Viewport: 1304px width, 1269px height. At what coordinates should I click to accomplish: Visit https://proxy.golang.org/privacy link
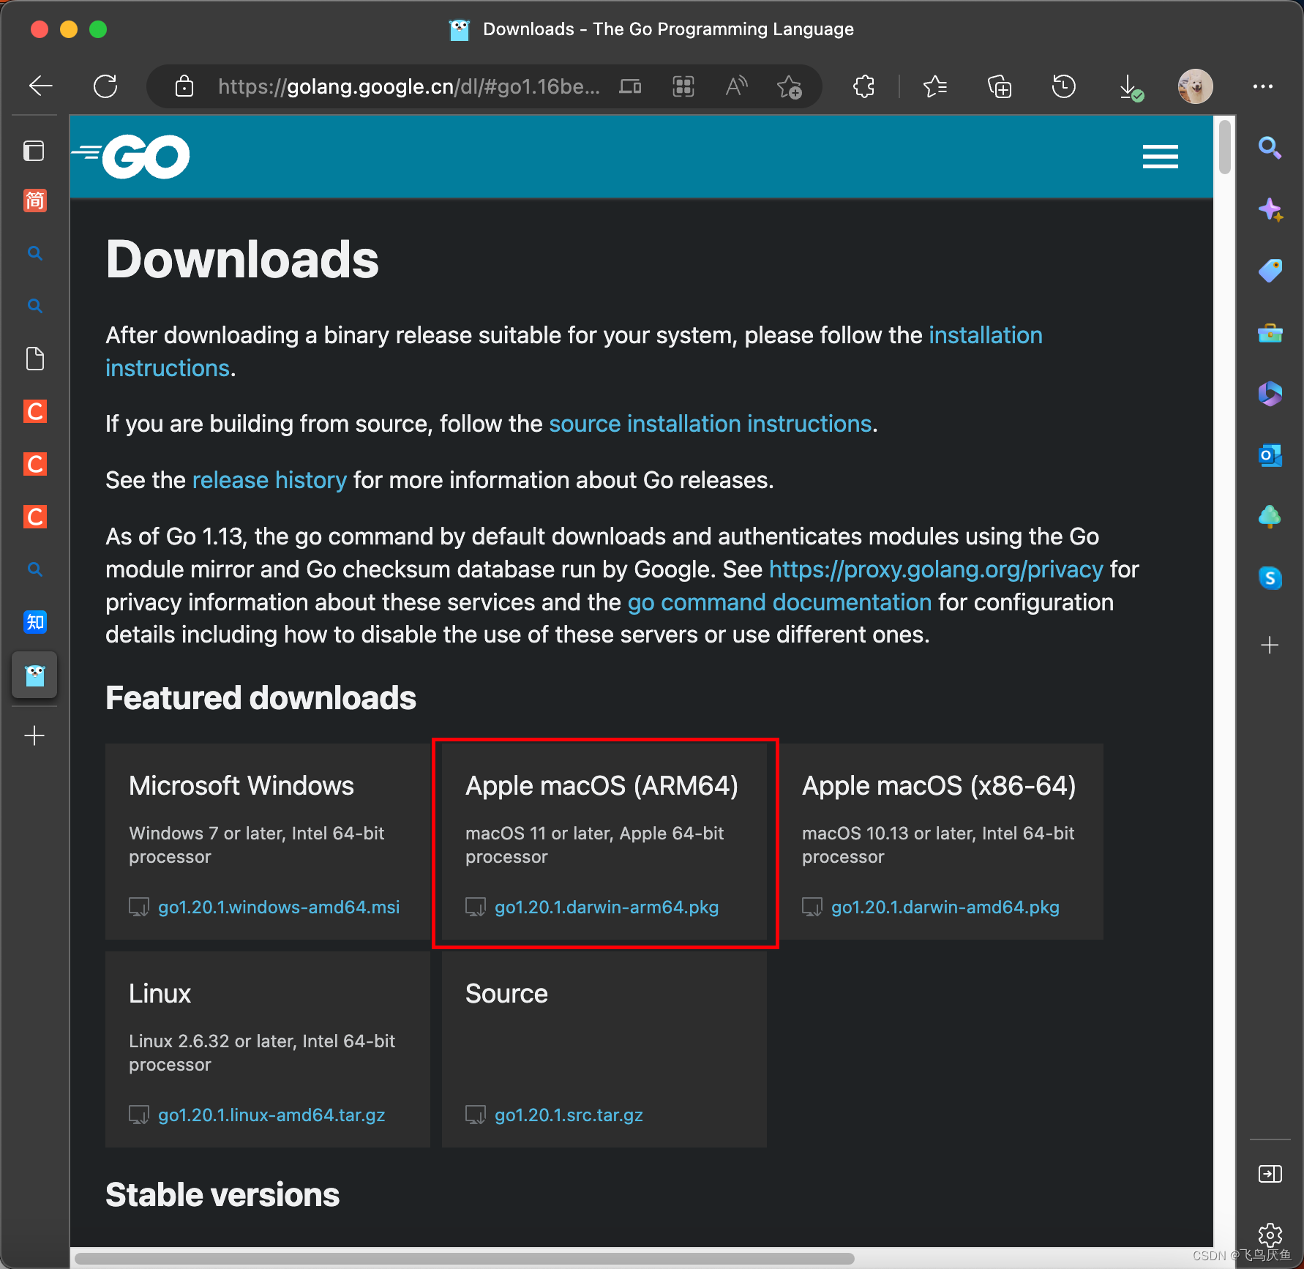936,569
